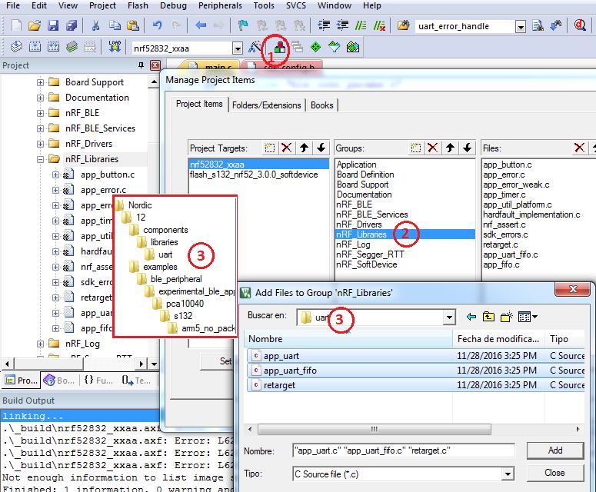Click the Copy icon in toolbar
Viewport: 596px width, 492px height.
click(x=115, y=26)
